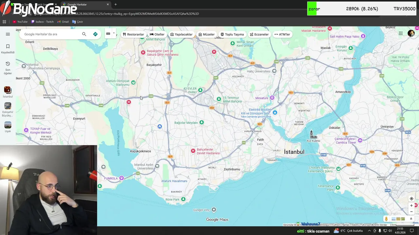Open the Kaydedildi saved places panel

click(x=8, y=49)
